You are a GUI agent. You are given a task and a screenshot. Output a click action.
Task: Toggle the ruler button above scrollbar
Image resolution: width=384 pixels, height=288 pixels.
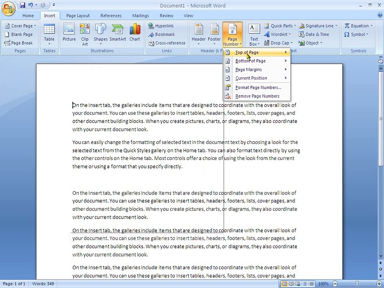click(380, 61)
